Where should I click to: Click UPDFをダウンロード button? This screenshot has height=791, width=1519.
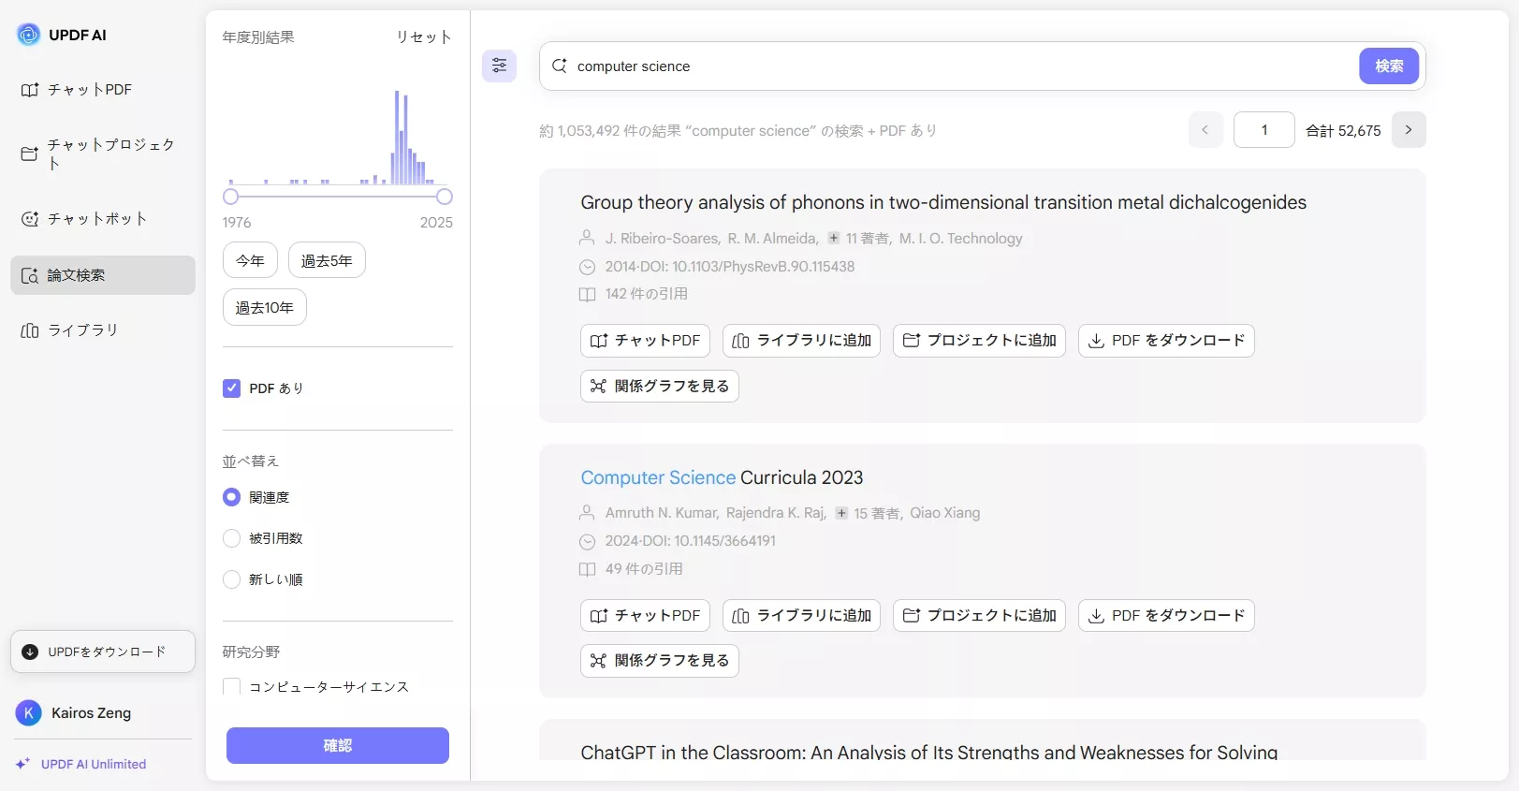(103, 652)
